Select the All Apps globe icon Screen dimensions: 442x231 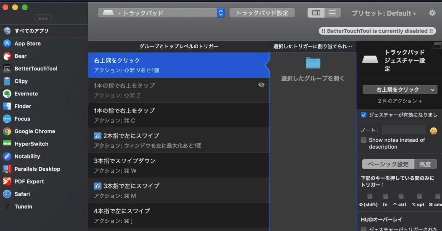coord(7,31)
